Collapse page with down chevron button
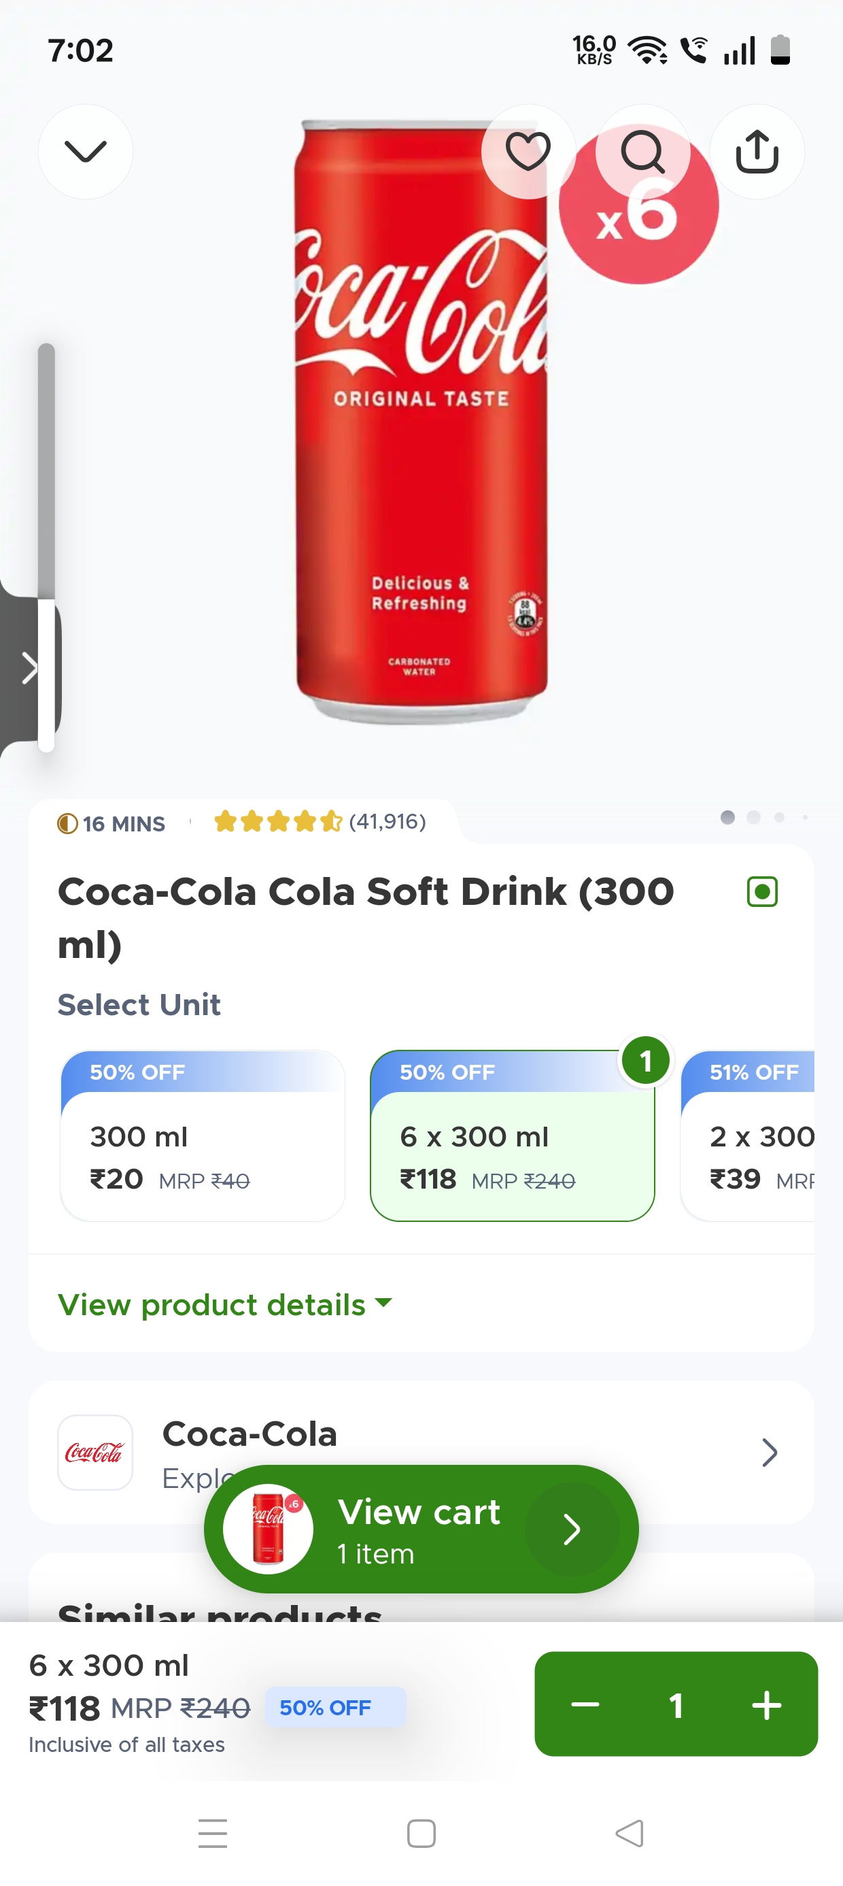This screenshot has width=843, height=1886. (86, 152)
